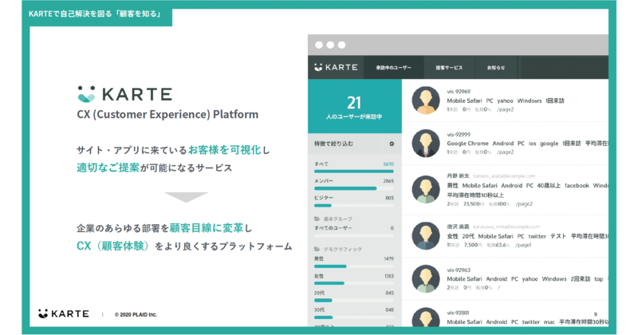Click the folder icon beside 基本グループ
This screenshot has height=335, width=638.
pos(317,219)
